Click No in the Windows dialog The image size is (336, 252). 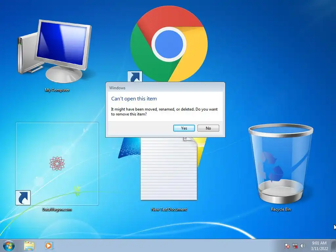[208, 128]
